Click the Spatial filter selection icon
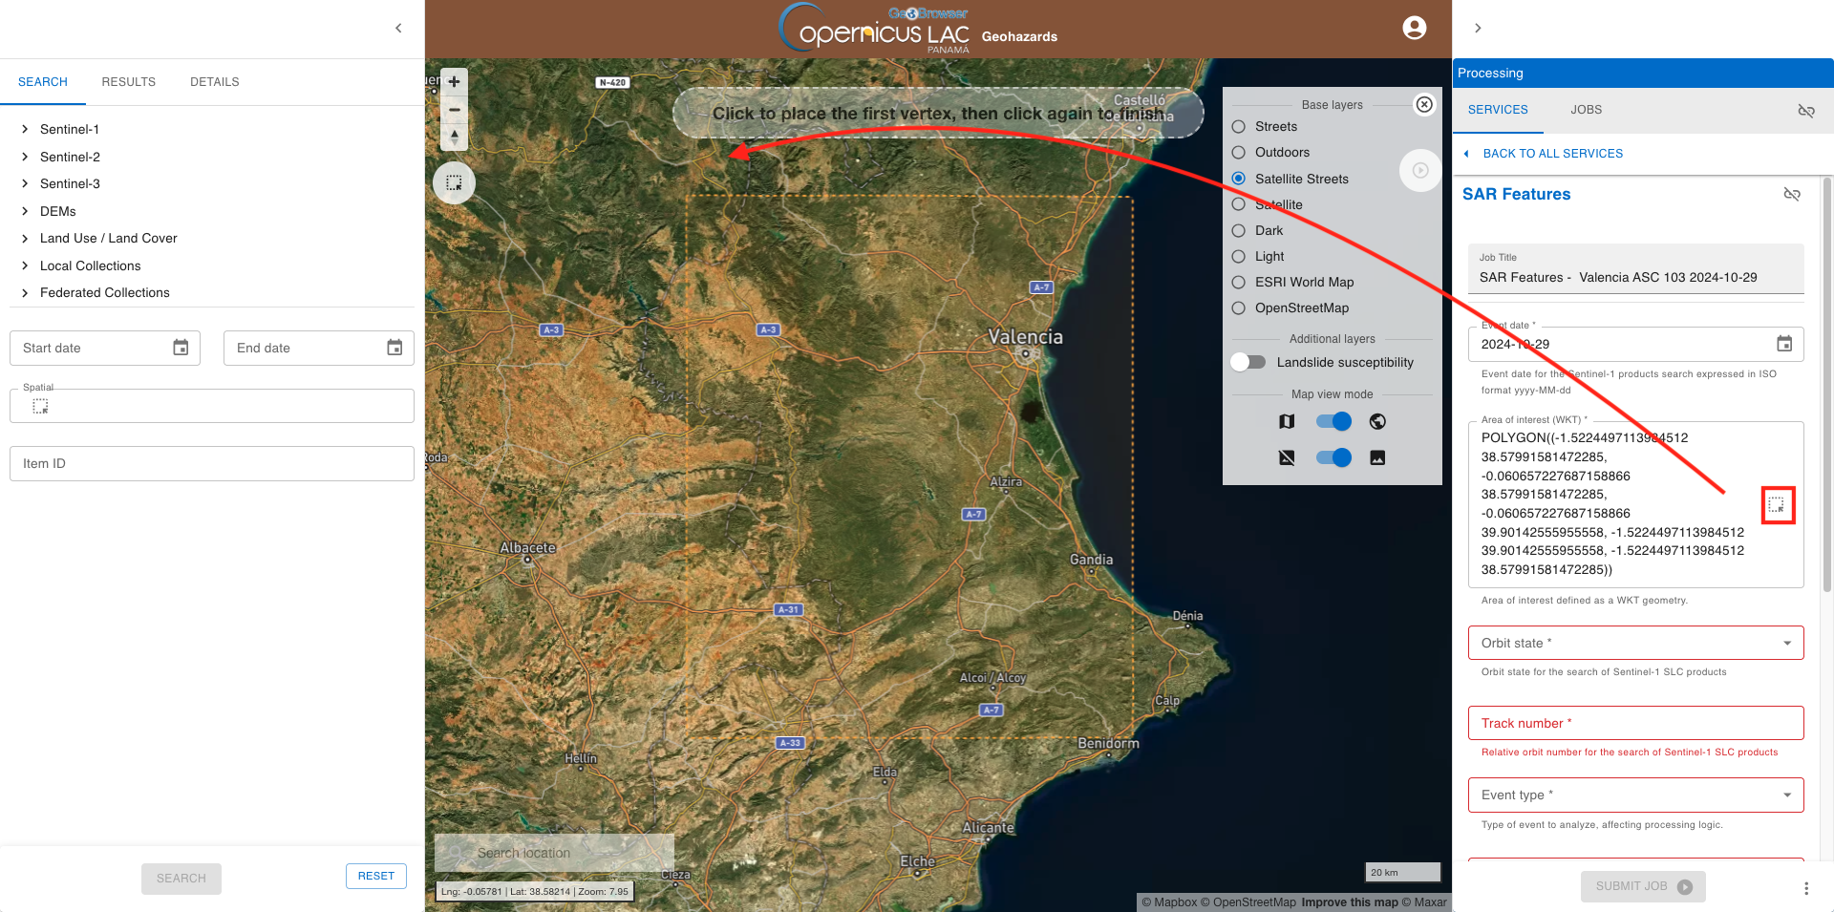 (x=40, y=407)
